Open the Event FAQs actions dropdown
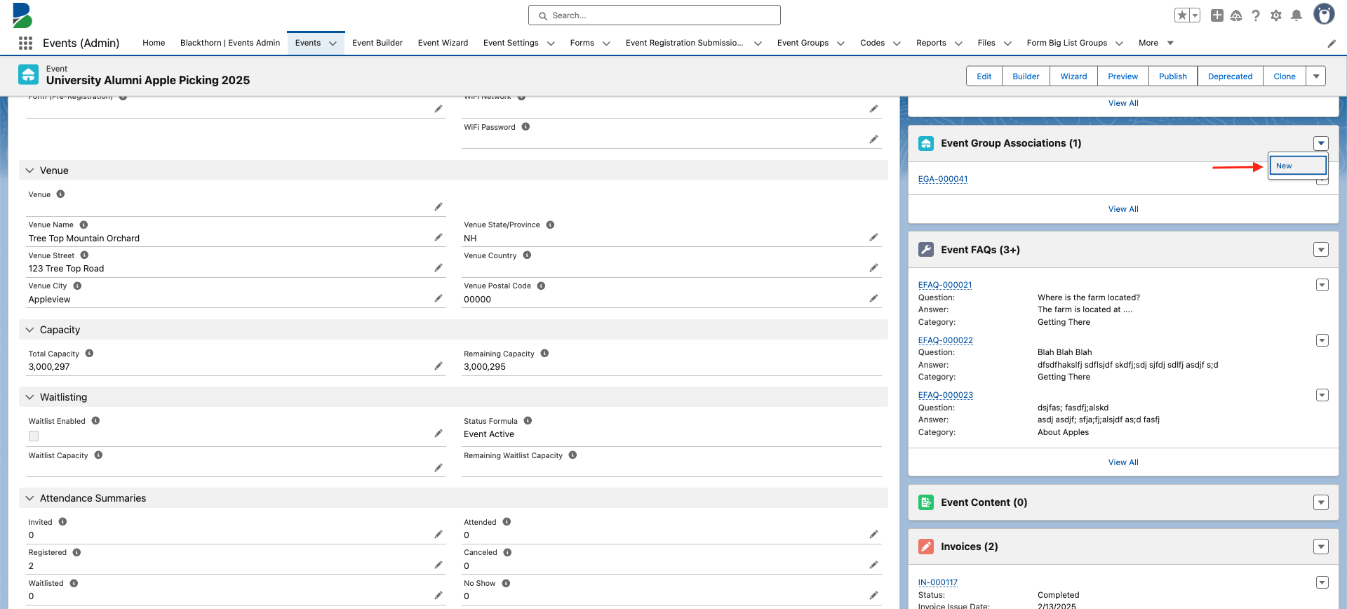 click(1321, 250)
